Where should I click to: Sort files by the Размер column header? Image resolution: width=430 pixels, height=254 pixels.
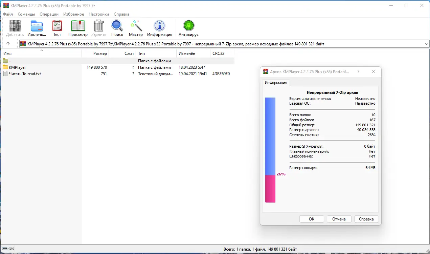pos(100,53)
